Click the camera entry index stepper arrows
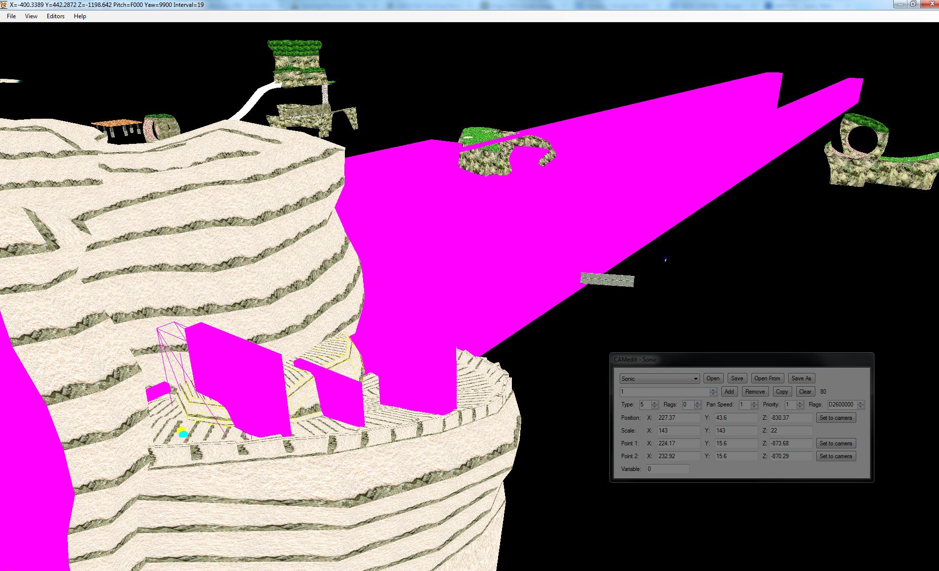The image size is (939, 571). click(713, 392)
